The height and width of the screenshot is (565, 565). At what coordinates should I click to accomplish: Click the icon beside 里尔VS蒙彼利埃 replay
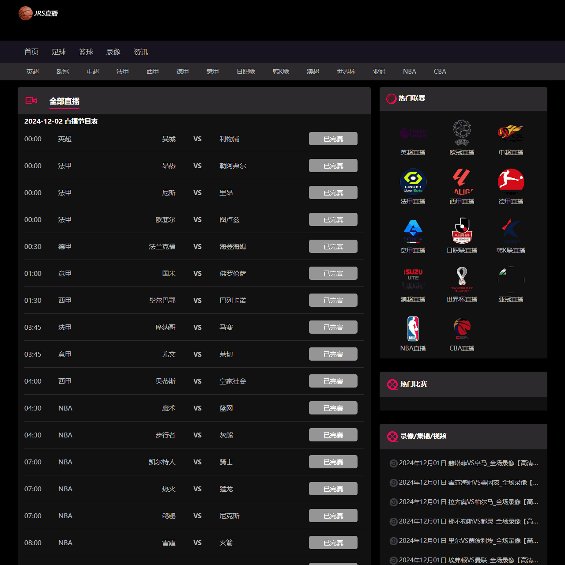(x=393, y=541)
